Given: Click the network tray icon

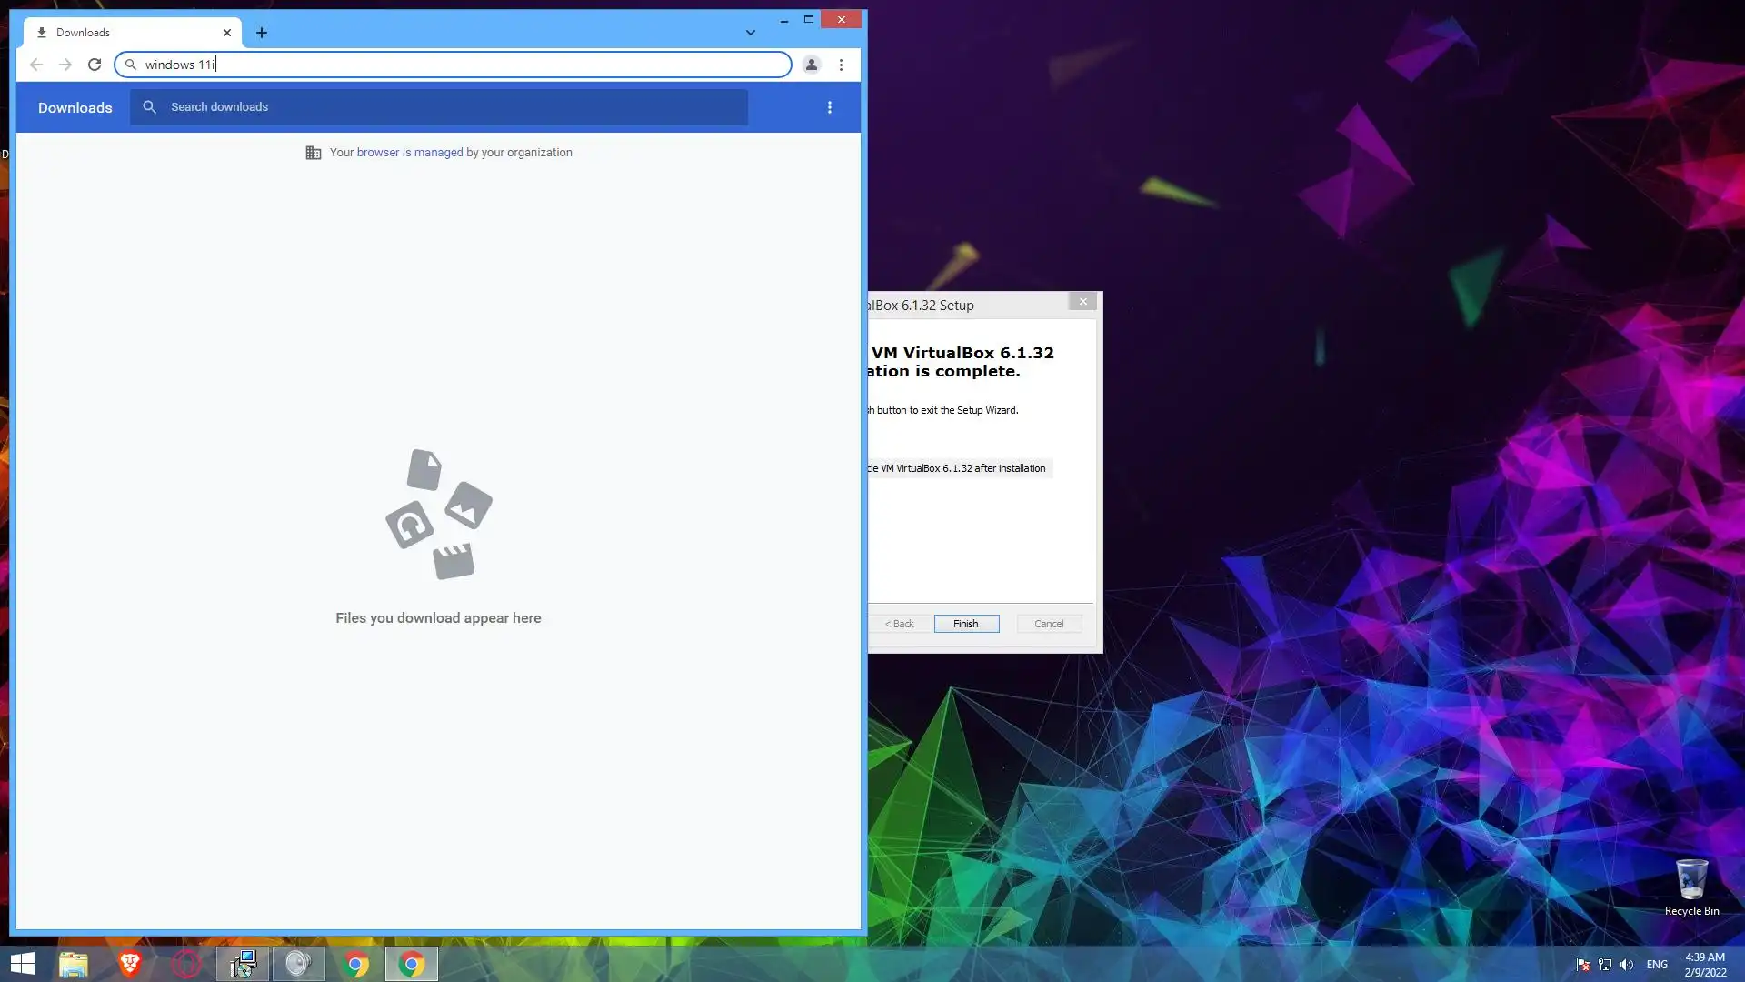Looking at the screenshot, I should point(1605,965).
